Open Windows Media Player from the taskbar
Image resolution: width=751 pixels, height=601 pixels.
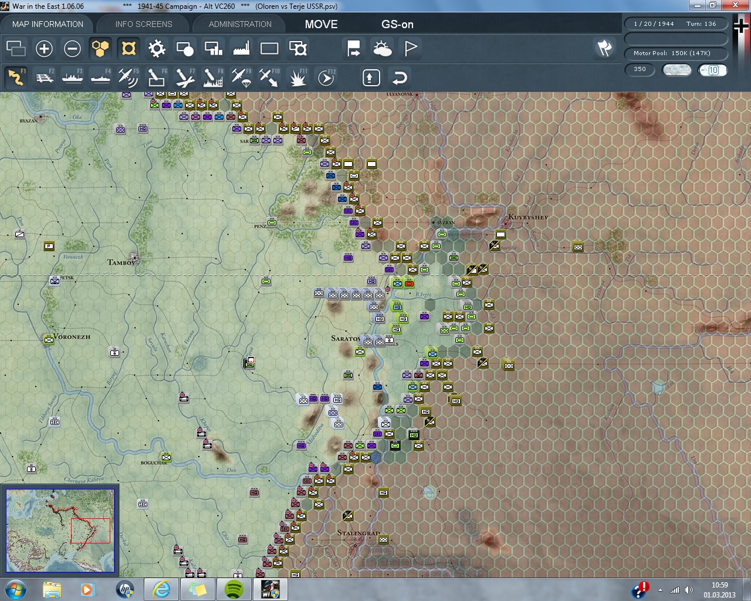(88, 589)
